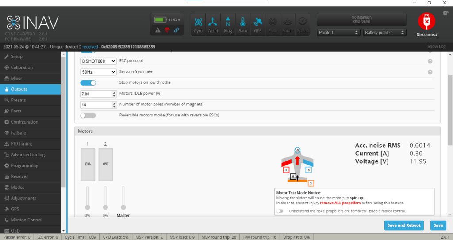Screen dimensions: 453x240
Task: Expand the Servo refresh rate dropdown
Action: click(98, 72)
